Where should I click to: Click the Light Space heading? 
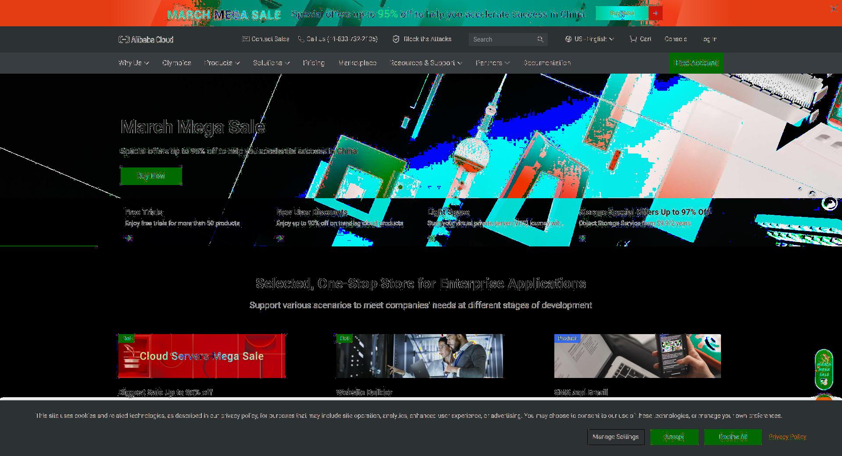pyautogui.click(x=449, y=212)
